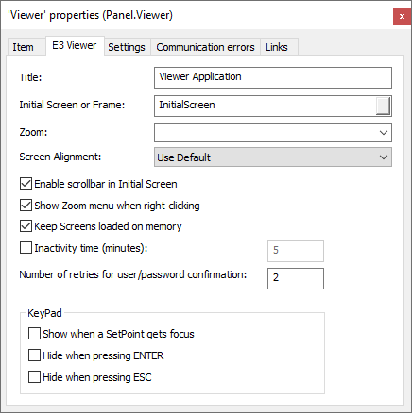Image resolution: width=412 pixels, height=413 pixels.
Task: Switch to the Item tab
Action: pos(23,47)
